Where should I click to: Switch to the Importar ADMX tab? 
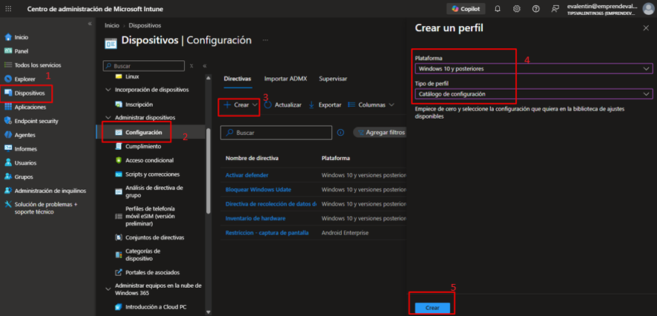[x=285, y=79]
